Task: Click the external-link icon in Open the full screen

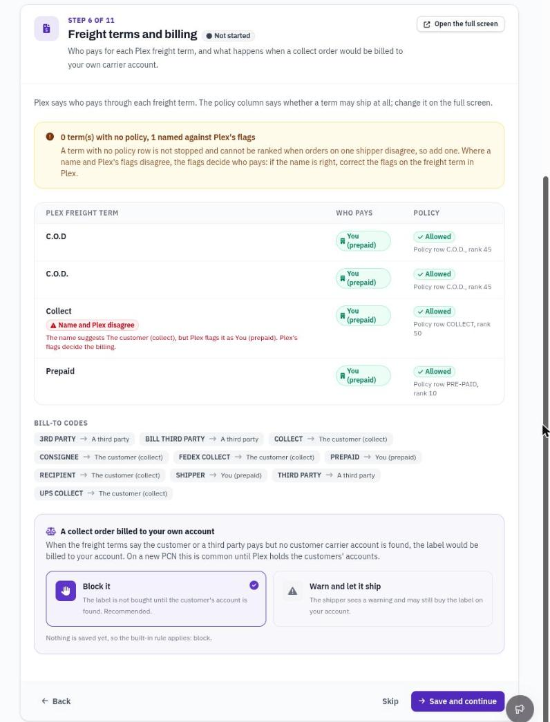Action: pyautogui.click(x=426, y=24)
